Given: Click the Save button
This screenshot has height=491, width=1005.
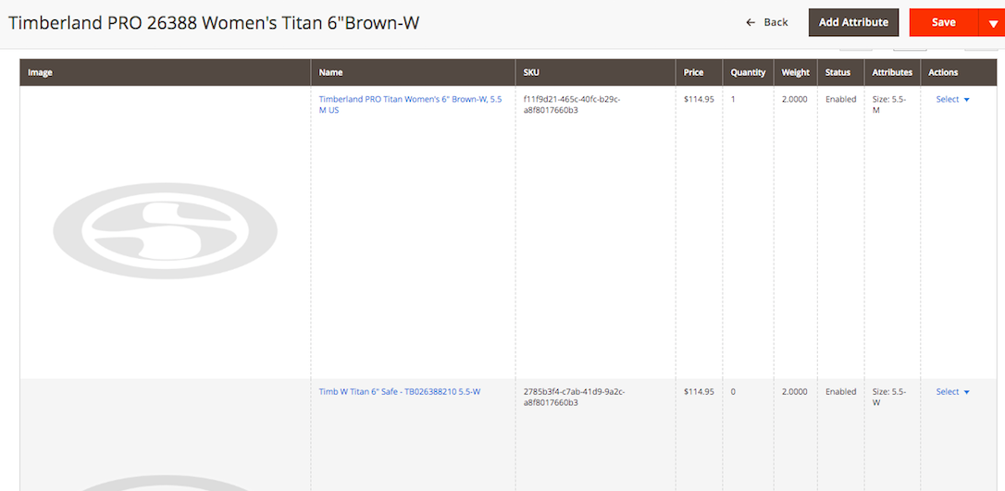Looking at the screenshot, I should point(944,22).
